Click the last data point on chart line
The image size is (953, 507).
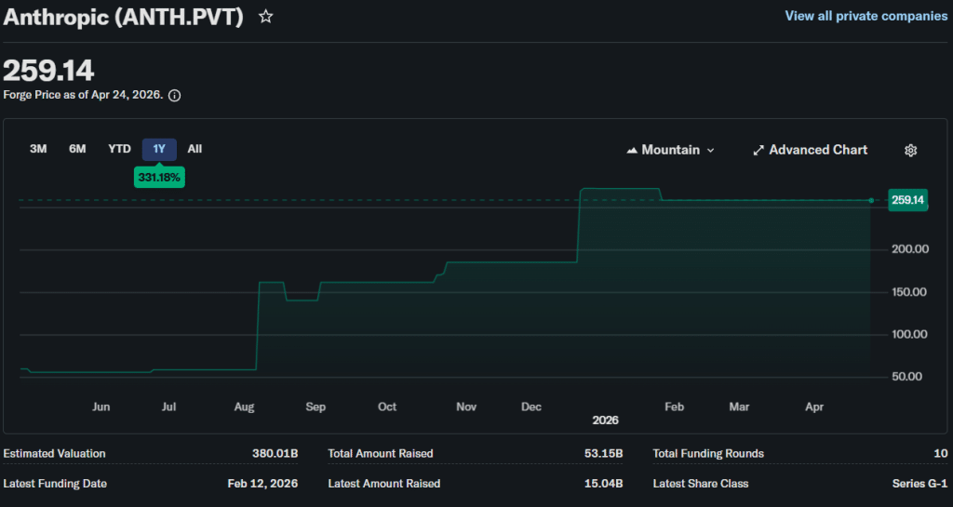click(871, 200)
